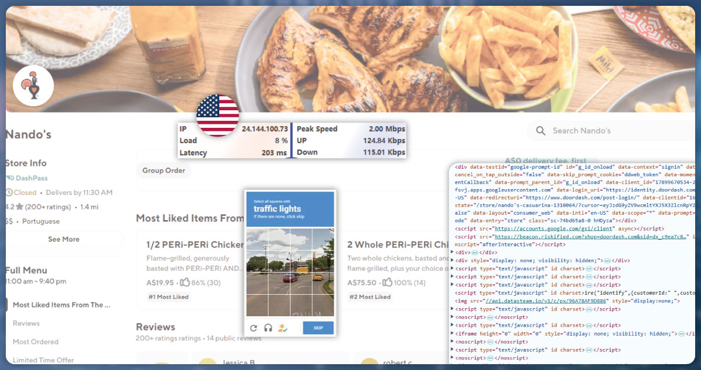701x370 pixels.
Task: Click the Store Info heading
Action: click(x=26, y=163)
